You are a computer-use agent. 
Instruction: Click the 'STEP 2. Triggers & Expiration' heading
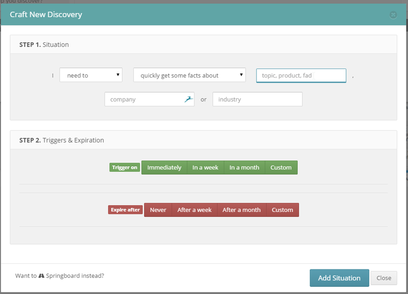(62, 140)
